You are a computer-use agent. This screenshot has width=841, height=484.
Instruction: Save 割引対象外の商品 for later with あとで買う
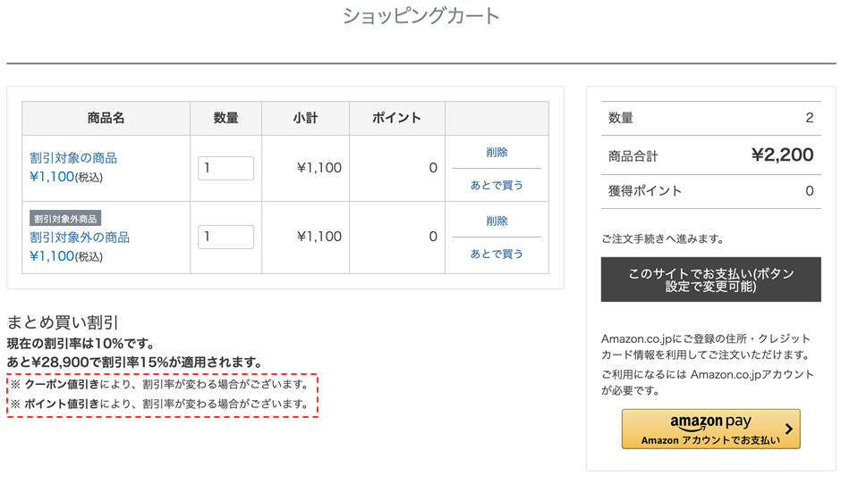[497, 254]
